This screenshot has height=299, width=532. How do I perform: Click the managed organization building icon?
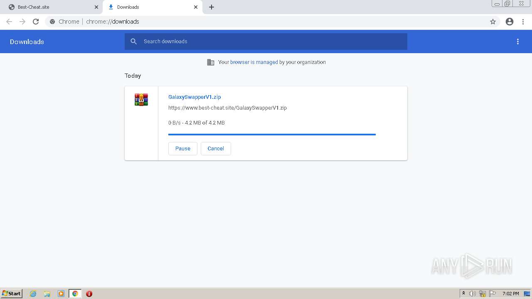(x=211, y=62)
